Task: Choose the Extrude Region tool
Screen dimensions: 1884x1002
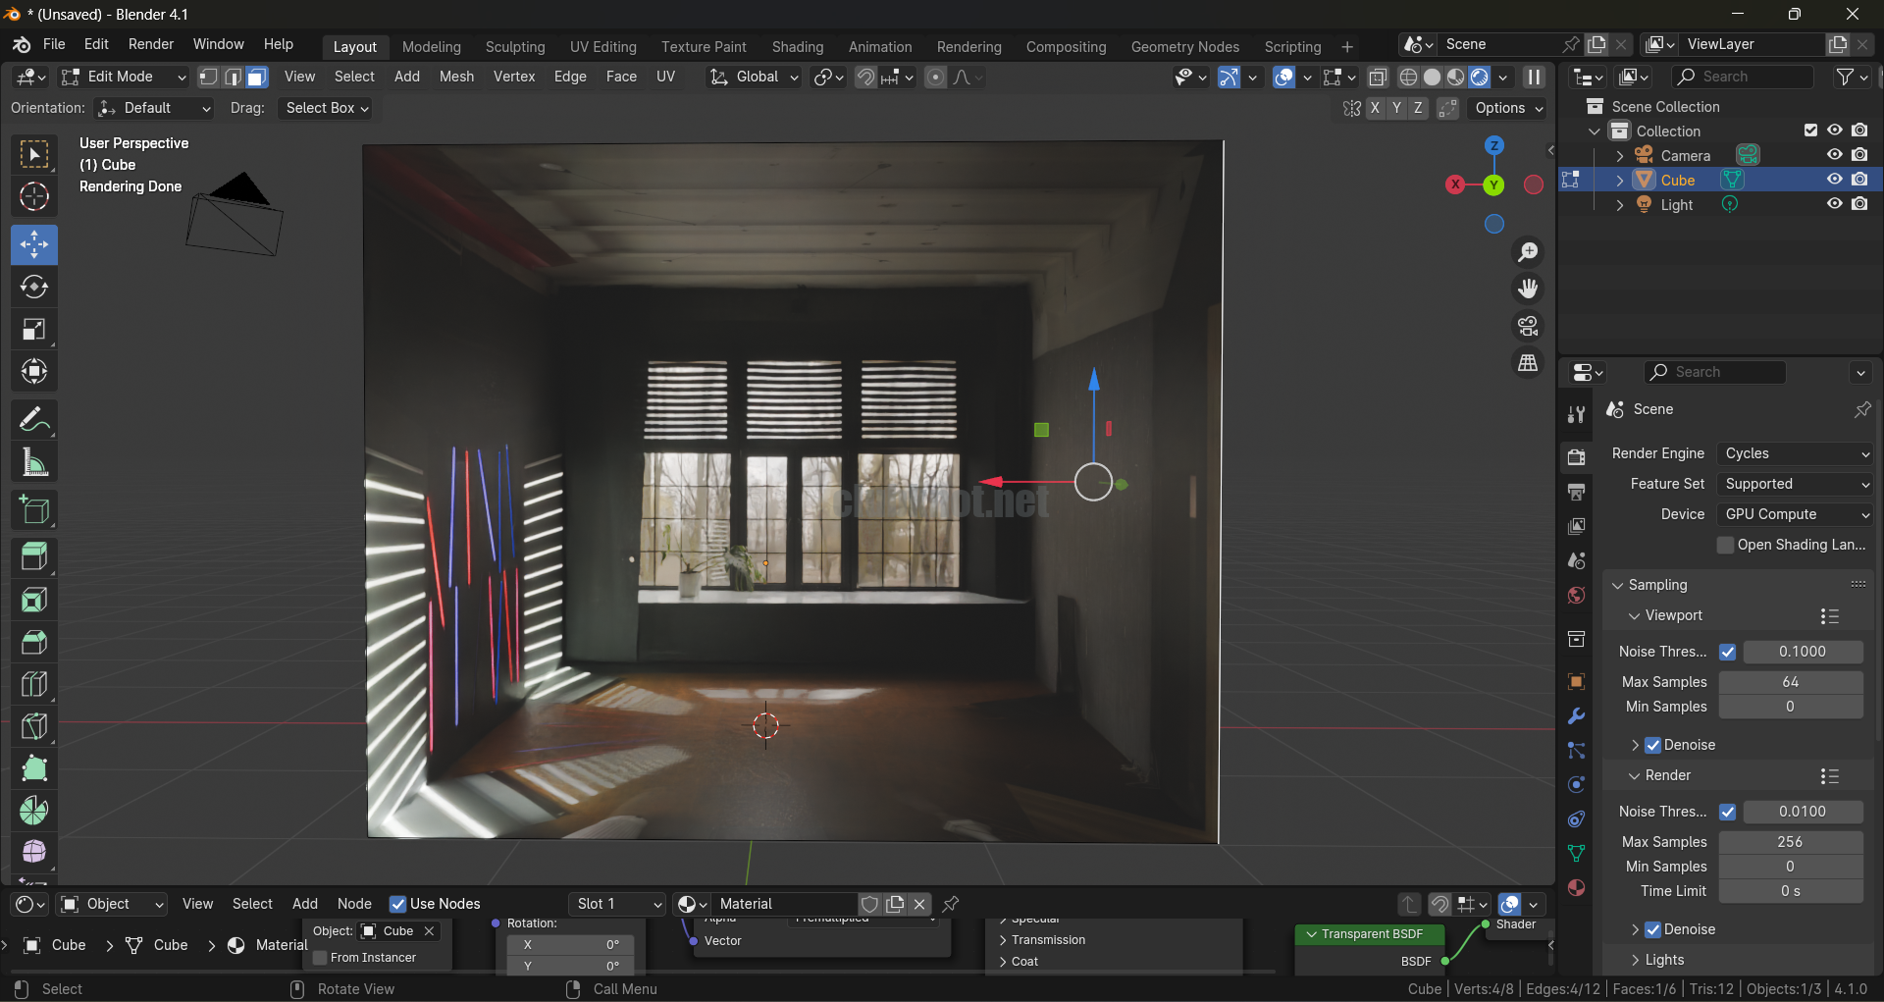Action: tap(34, 556)
